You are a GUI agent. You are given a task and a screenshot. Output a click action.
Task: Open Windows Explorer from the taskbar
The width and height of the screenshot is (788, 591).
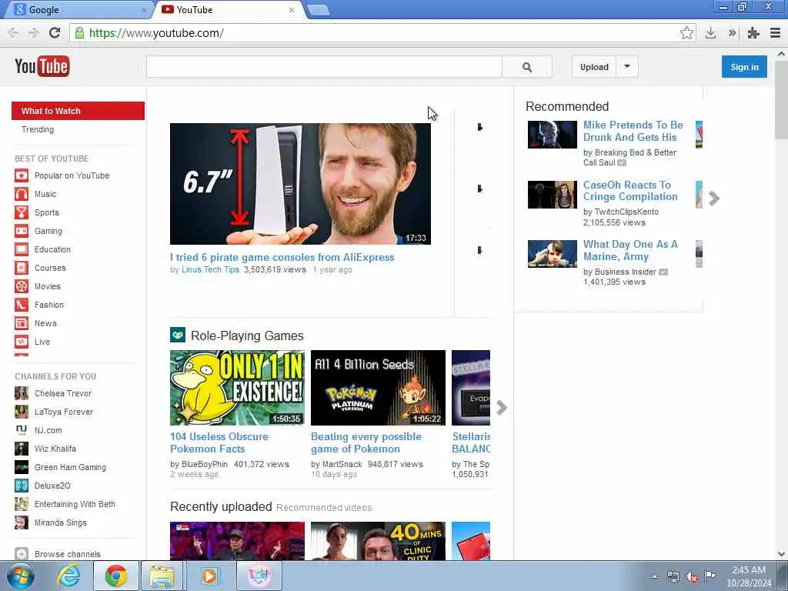coord(162,576)
